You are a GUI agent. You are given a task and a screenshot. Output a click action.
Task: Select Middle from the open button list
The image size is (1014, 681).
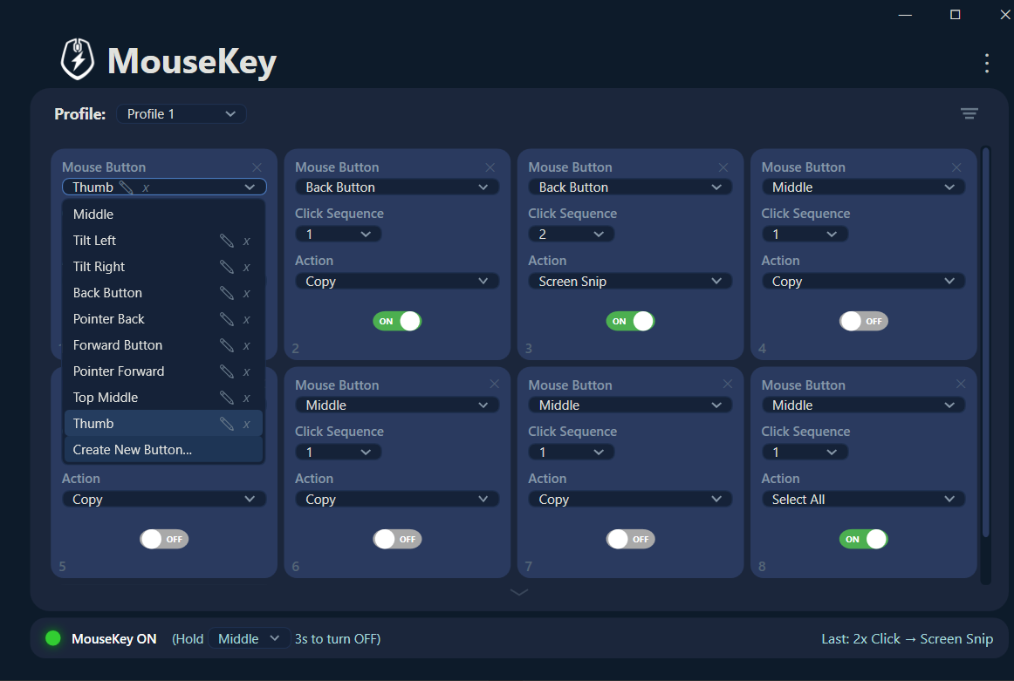pyautogui.click(x=92, y=214)
